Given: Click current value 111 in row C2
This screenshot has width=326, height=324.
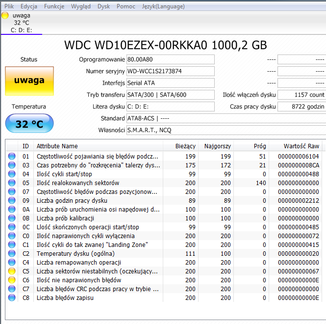Looking at the screenshot, I should point(190,254).
